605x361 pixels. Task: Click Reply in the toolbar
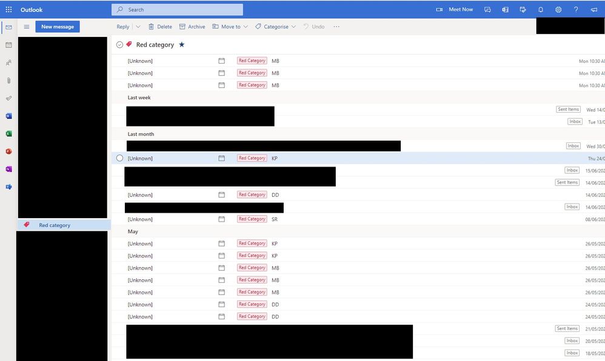click(x=122, y=27)
